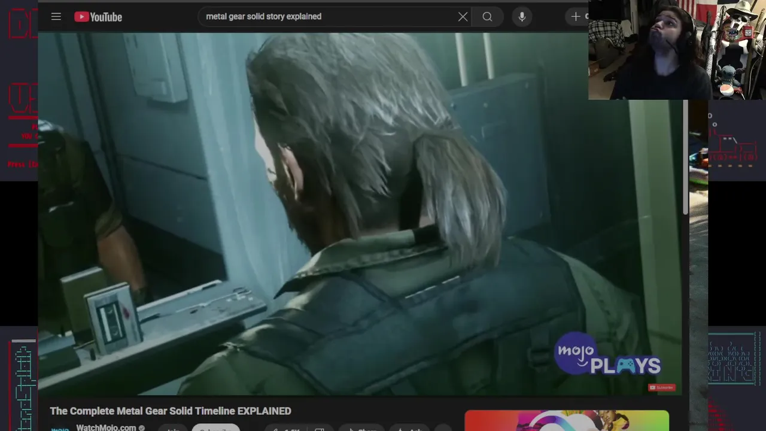The image size is (766, 431).
Task: Click the magnifying glass search button
Action: point(488,17)
